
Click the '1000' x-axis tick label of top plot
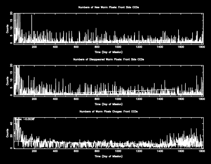point(118,47)
